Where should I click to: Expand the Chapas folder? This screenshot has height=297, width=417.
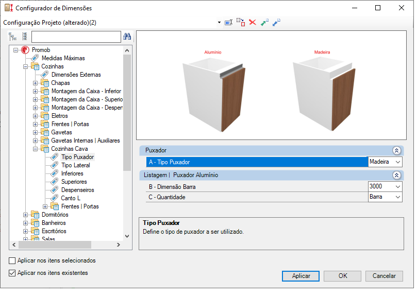(36, 83)
